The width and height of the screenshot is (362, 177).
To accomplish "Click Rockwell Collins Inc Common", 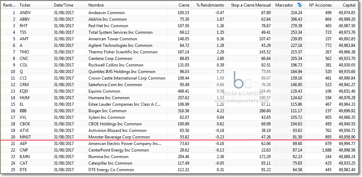I will (x=116, y=65).
